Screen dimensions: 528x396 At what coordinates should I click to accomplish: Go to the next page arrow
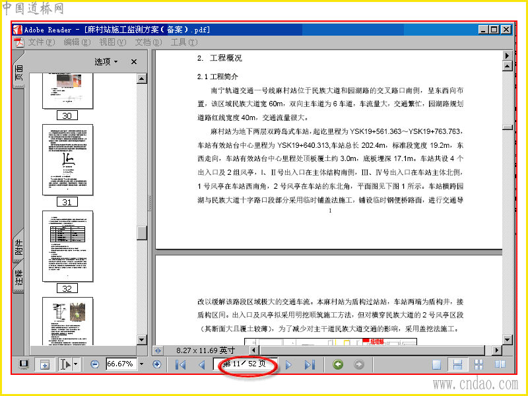(288, 365)
